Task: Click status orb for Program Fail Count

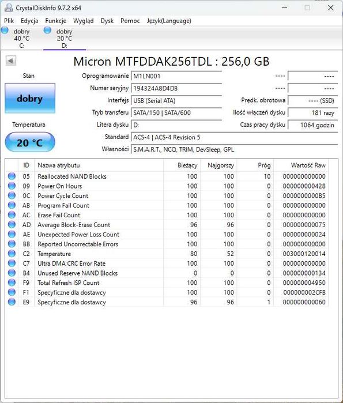Action: click(12, 205)
